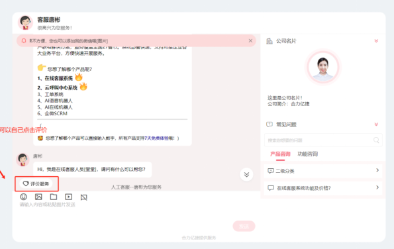Click the search magnifier icon in FAQ box
The height and width of the screenshot is (249, 394).
coord(376,140)
